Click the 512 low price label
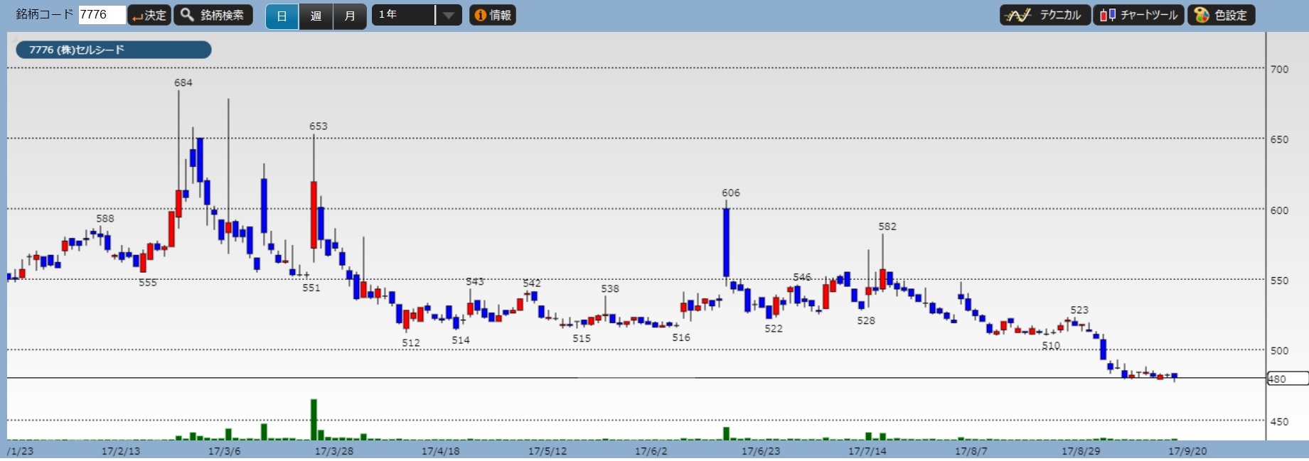 pos(411,342)
